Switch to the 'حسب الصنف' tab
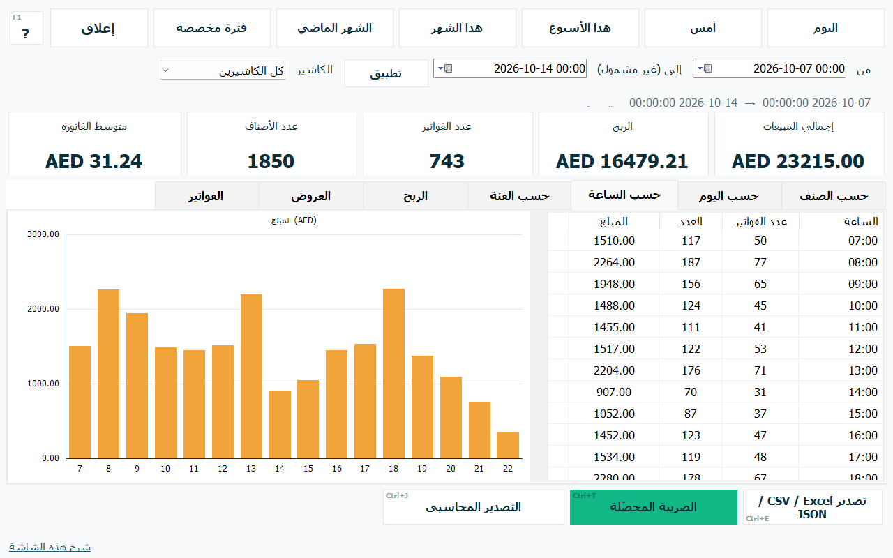 (833, 196)
